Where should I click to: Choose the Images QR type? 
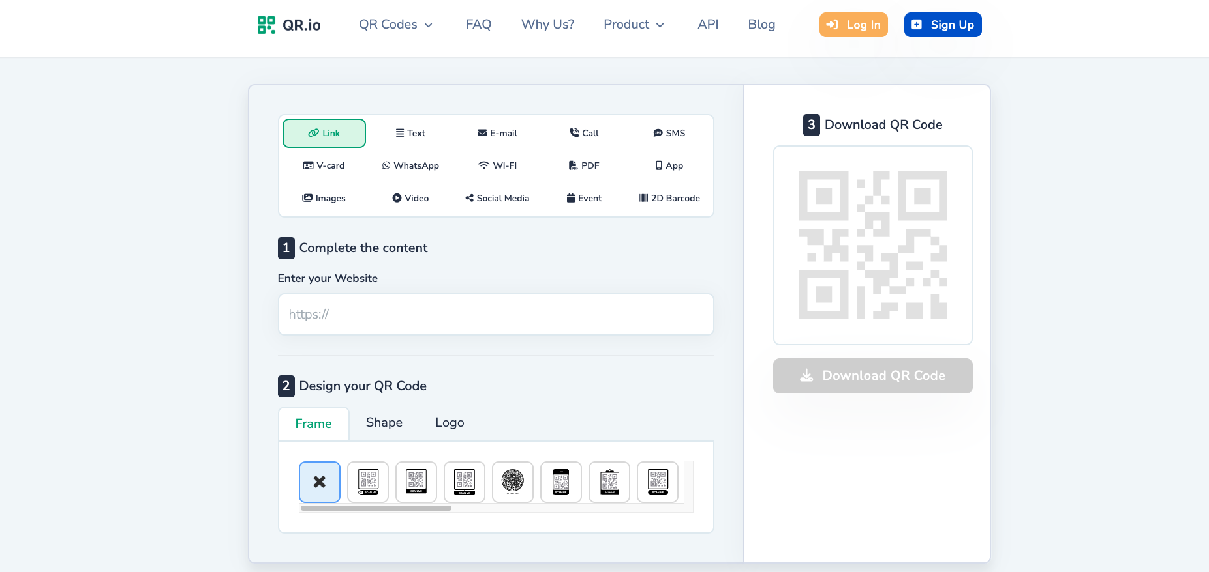pyautogui.click(x=324, y=198)
